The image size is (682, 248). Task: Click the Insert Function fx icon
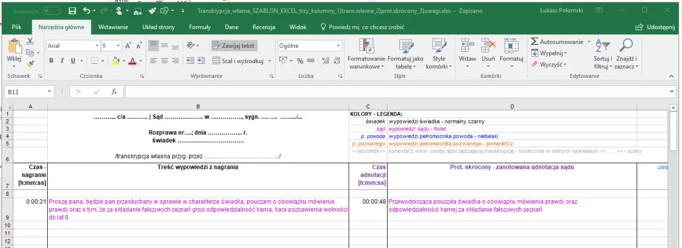pos(114,92)
